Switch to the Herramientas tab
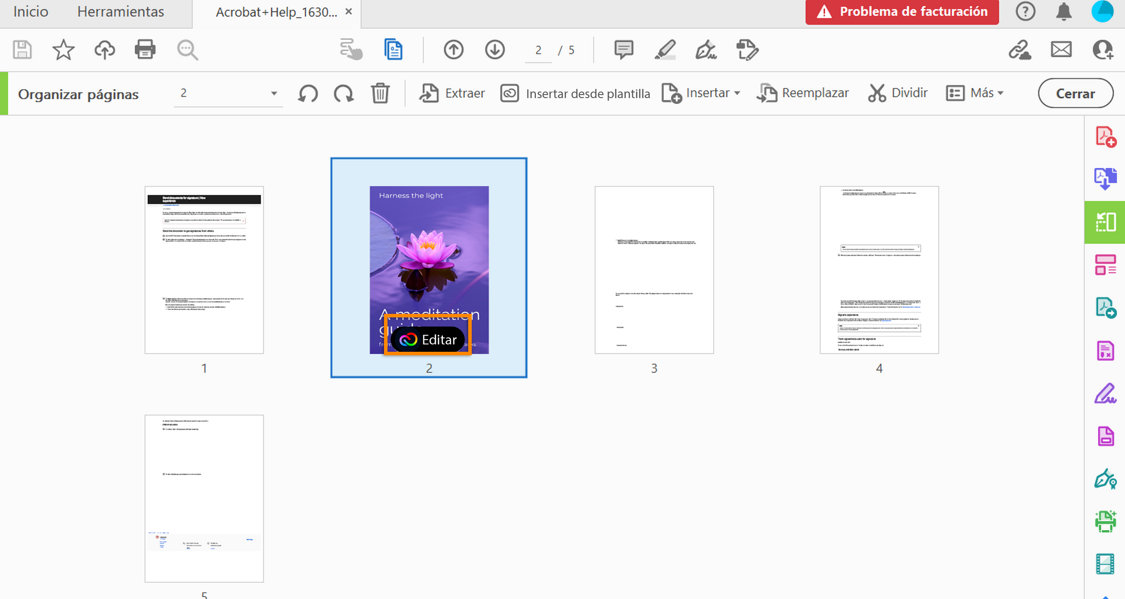This screenshot has width=1125, height=599. point(120,12)
